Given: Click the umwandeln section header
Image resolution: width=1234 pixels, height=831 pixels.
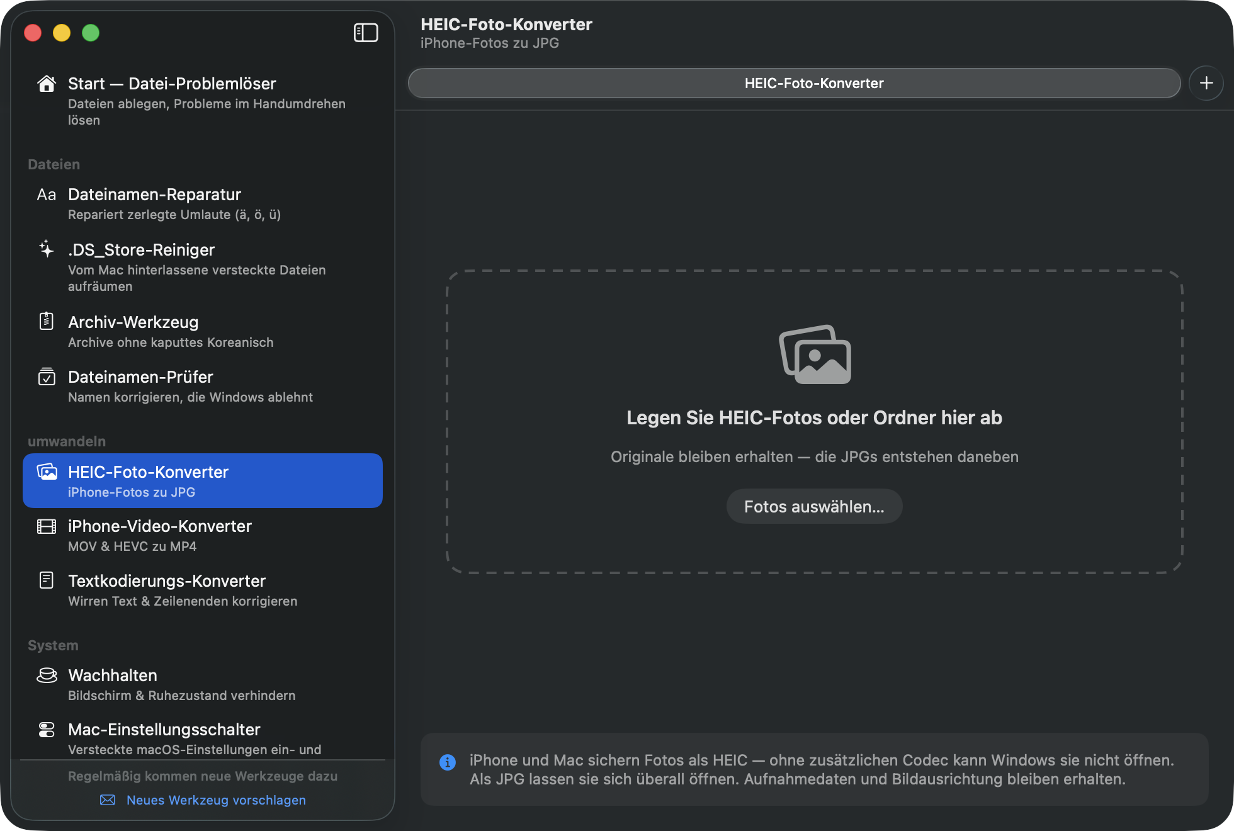Looking at the screenshot, I should click(67, 441).
